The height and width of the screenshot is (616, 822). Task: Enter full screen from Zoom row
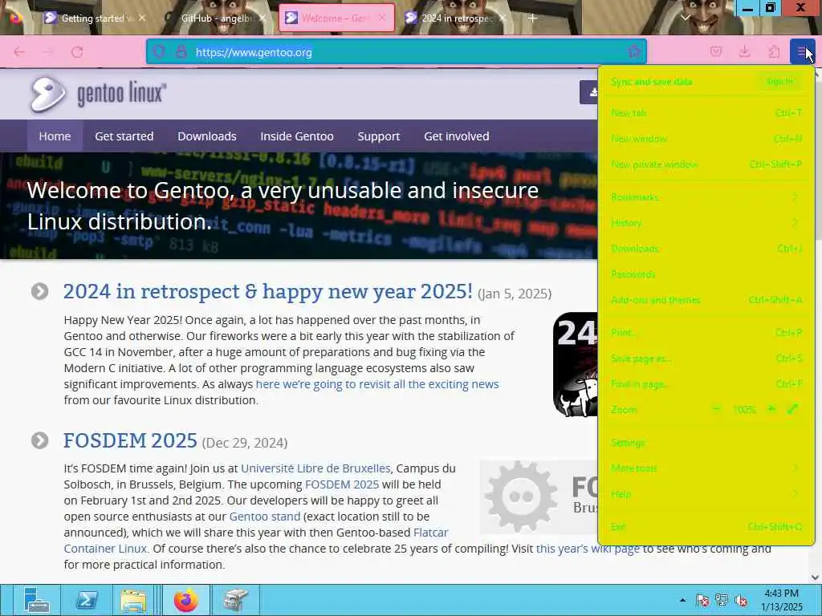pyautogui.click(x=792, y=408)
